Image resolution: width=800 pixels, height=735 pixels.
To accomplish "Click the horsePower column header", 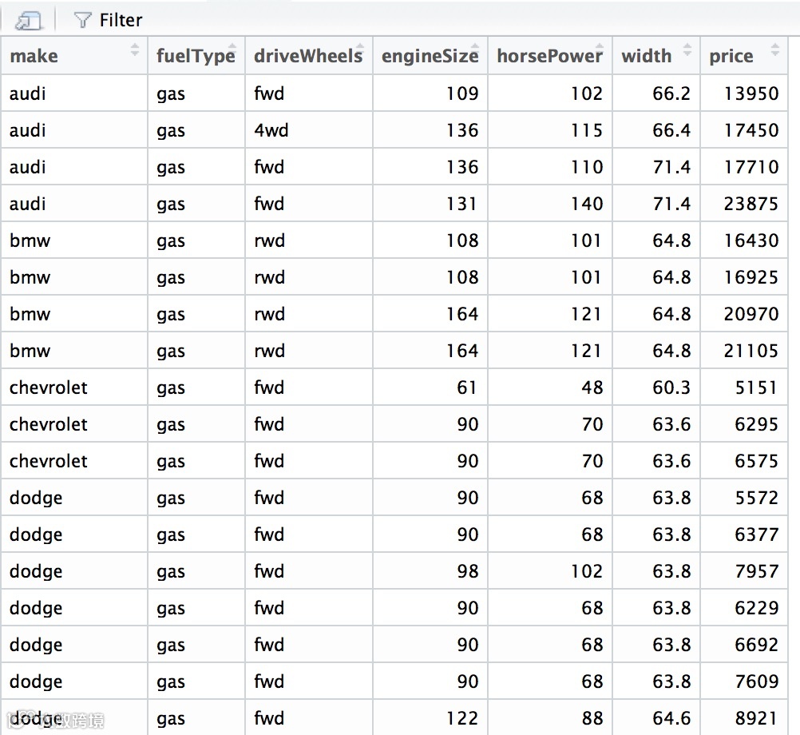I will [551, 56].
